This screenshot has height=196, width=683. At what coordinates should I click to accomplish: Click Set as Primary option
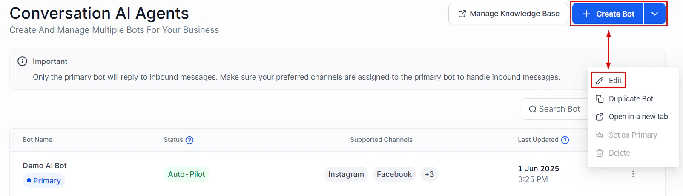pyautogui.click(x=626, y=135)
